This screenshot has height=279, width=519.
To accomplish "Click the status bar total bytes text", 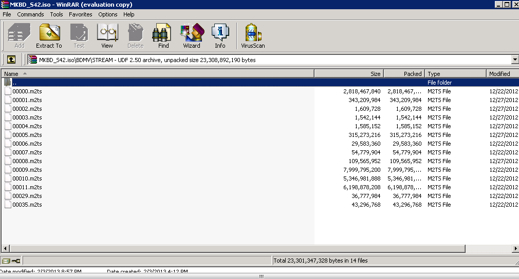I will (321, 261).
